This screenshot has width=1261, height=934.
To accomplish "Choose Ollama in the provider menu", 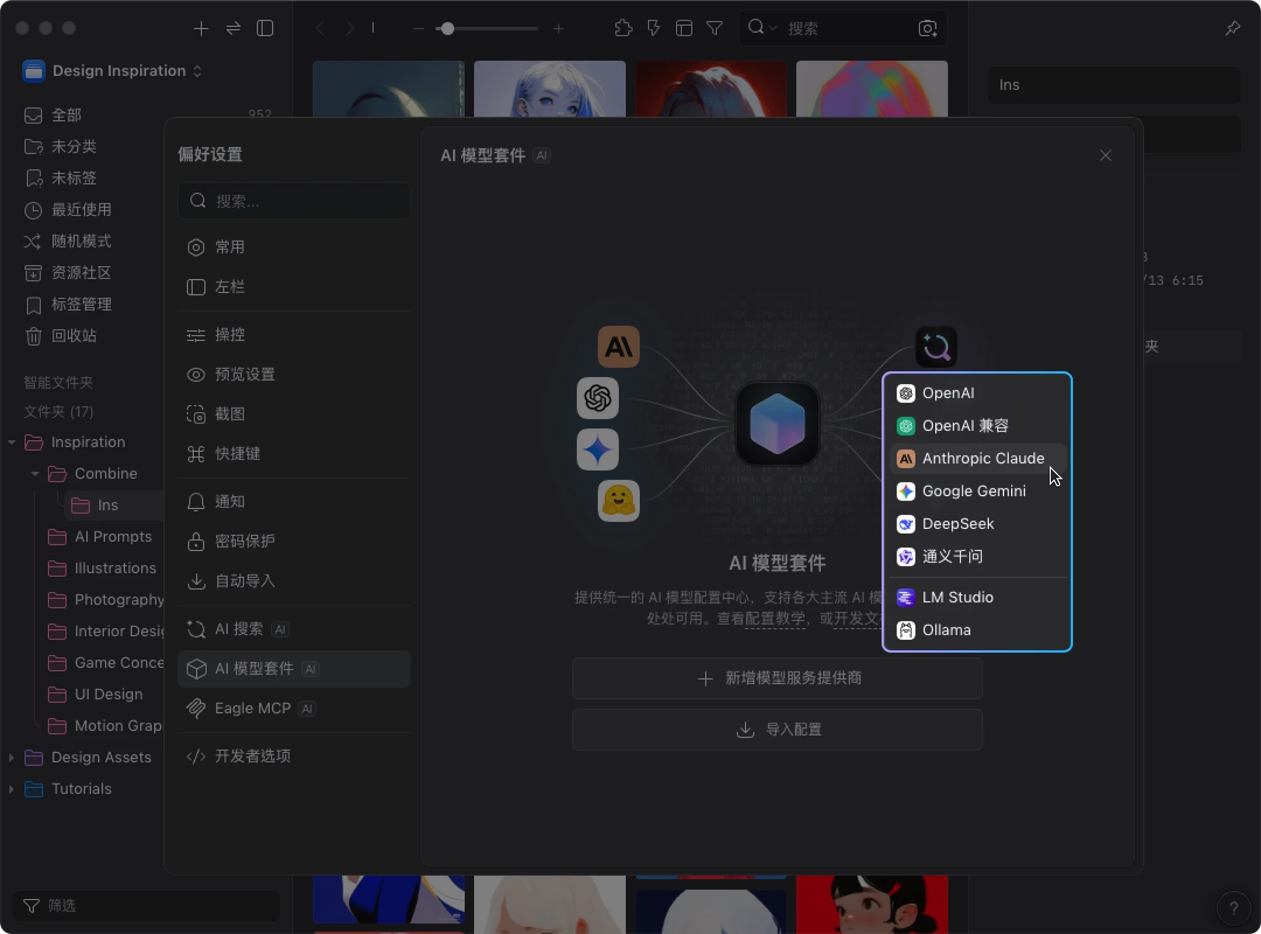I will [946, 630].
